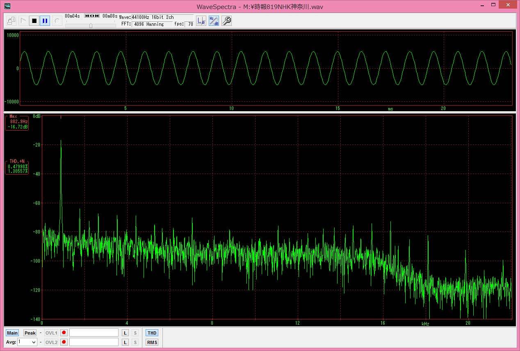Screen dimensions: 520x351
Task: Toggle the S button in the OVL2 row
Action: (135, 342)
